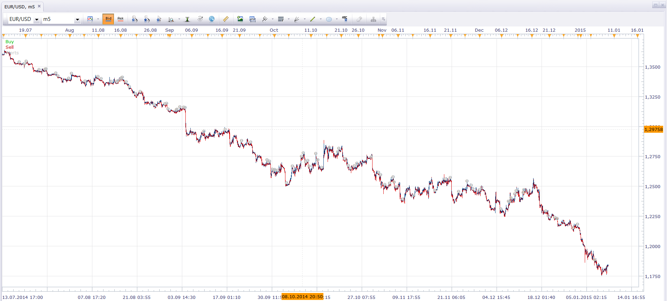Click the 05.01.2015 02:15 time label
667x301 pixels.
586,297
